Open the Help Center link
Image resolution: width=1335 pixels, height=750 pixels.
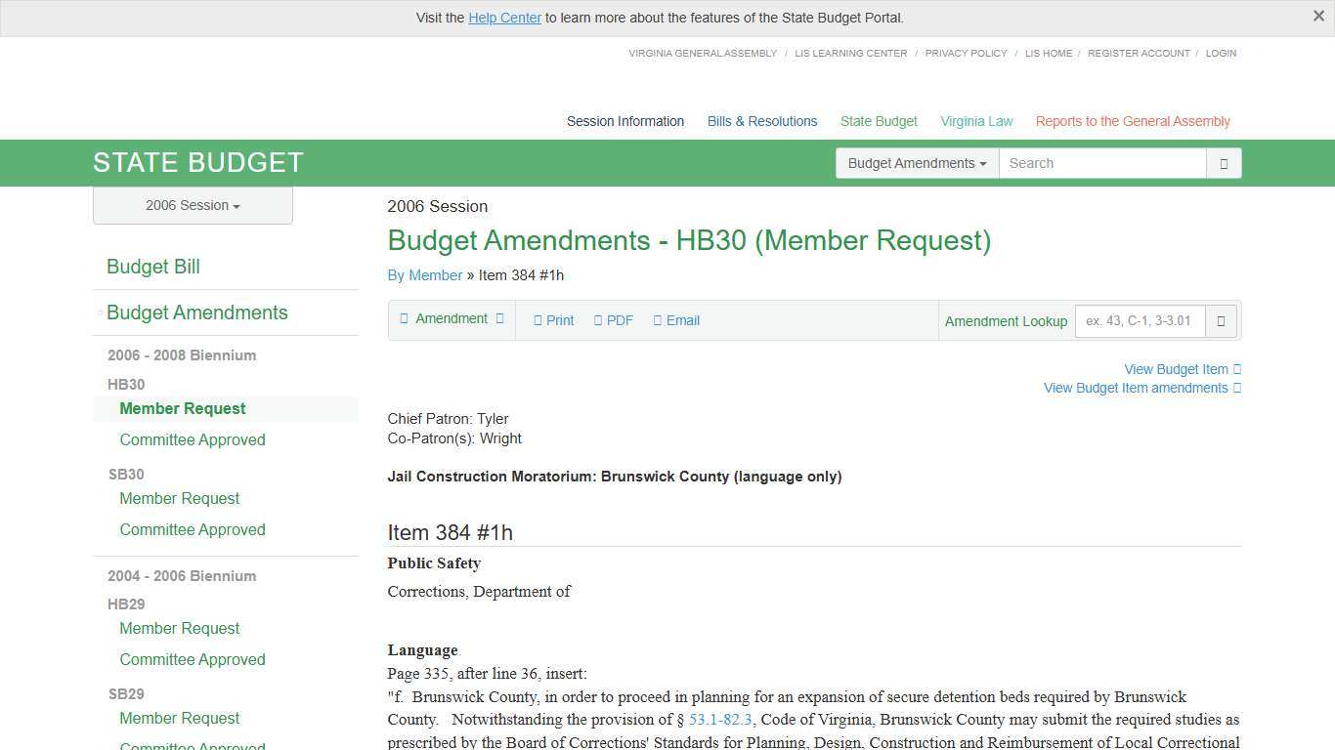[x=504, y=18]
